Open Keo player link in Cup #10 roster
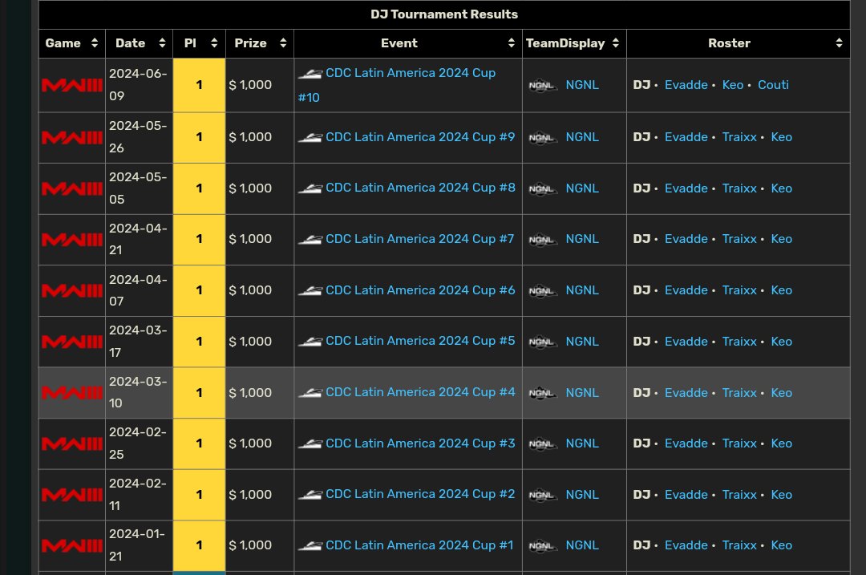This screenshot has width=866, height=575. pos(733,85)
